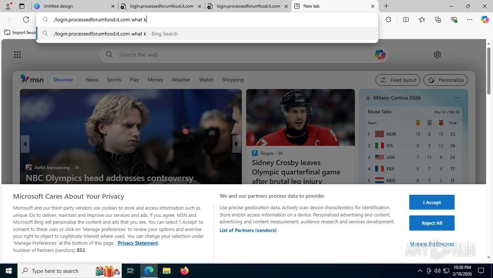Image resolution: width=493 pixels, height=278 pixels.
Task: Open the tab actions menu icon
Action: click(22, 6)
